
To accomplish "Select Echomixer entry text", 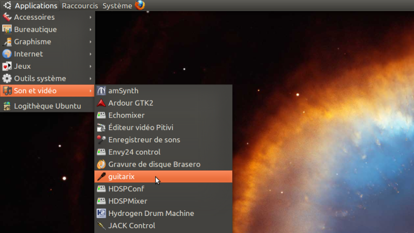I will click(126, 115).
